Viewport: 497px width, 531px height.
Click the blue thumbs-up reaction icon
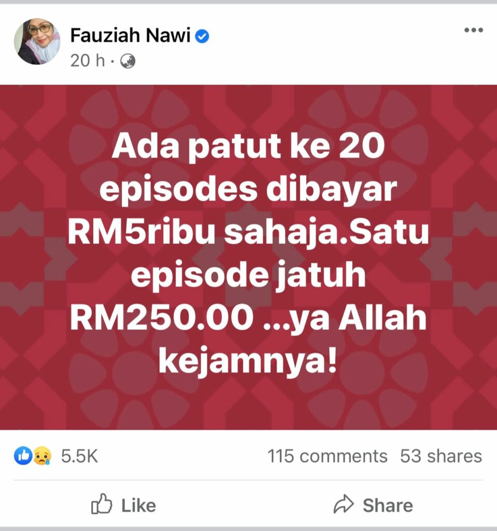click(x=23, y=456)
